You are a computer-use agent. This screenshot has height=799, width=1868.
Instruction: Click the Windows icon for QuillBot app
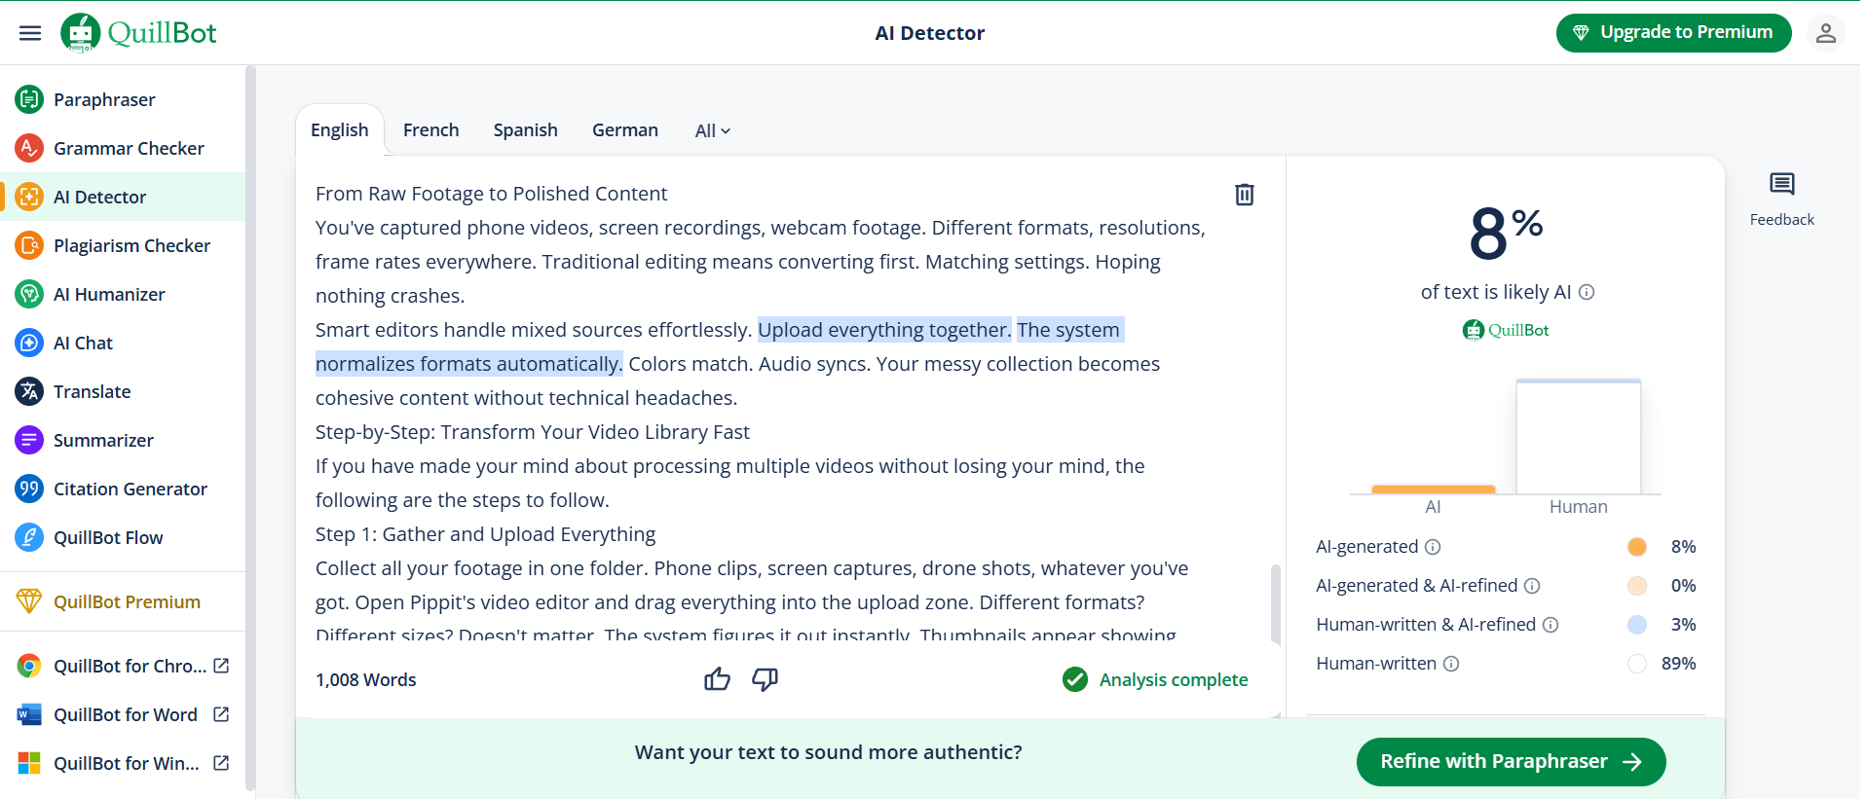29,763
